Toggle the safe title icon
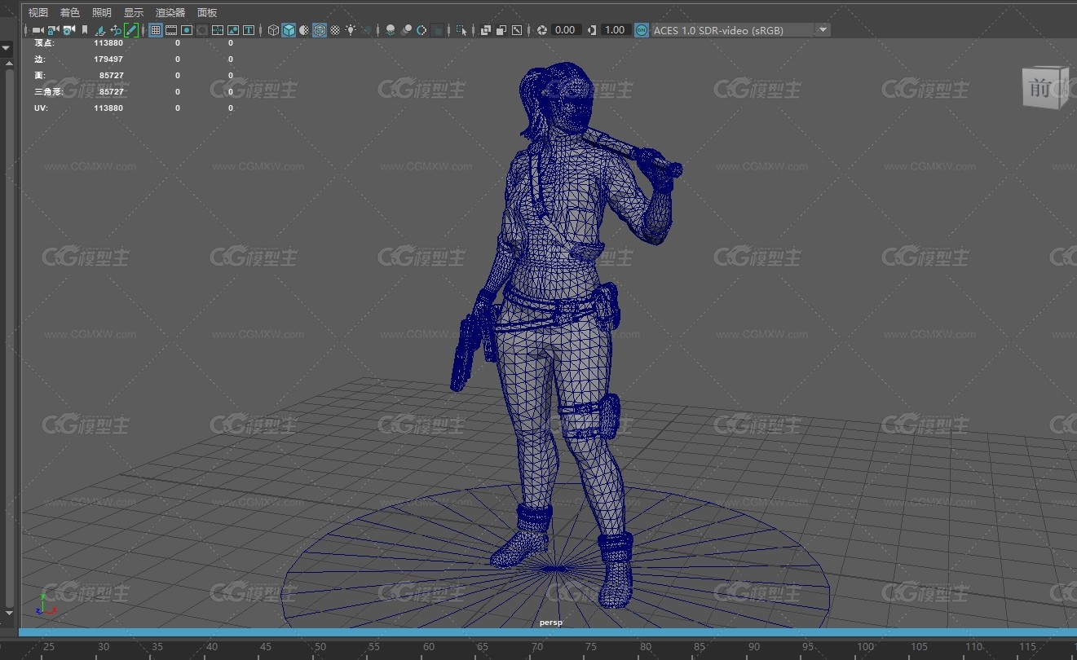The width and height of the screenshot is (1077, 660). tap(249, 30)
